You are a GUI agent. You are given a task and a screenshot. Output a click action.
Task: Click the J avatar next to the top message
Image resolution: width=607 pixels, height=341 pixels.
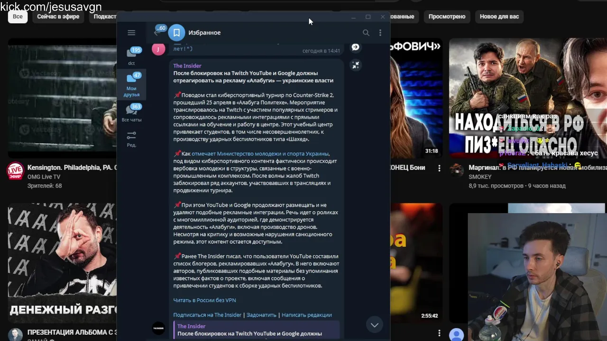pyautogui.click(x=158, y=48)
